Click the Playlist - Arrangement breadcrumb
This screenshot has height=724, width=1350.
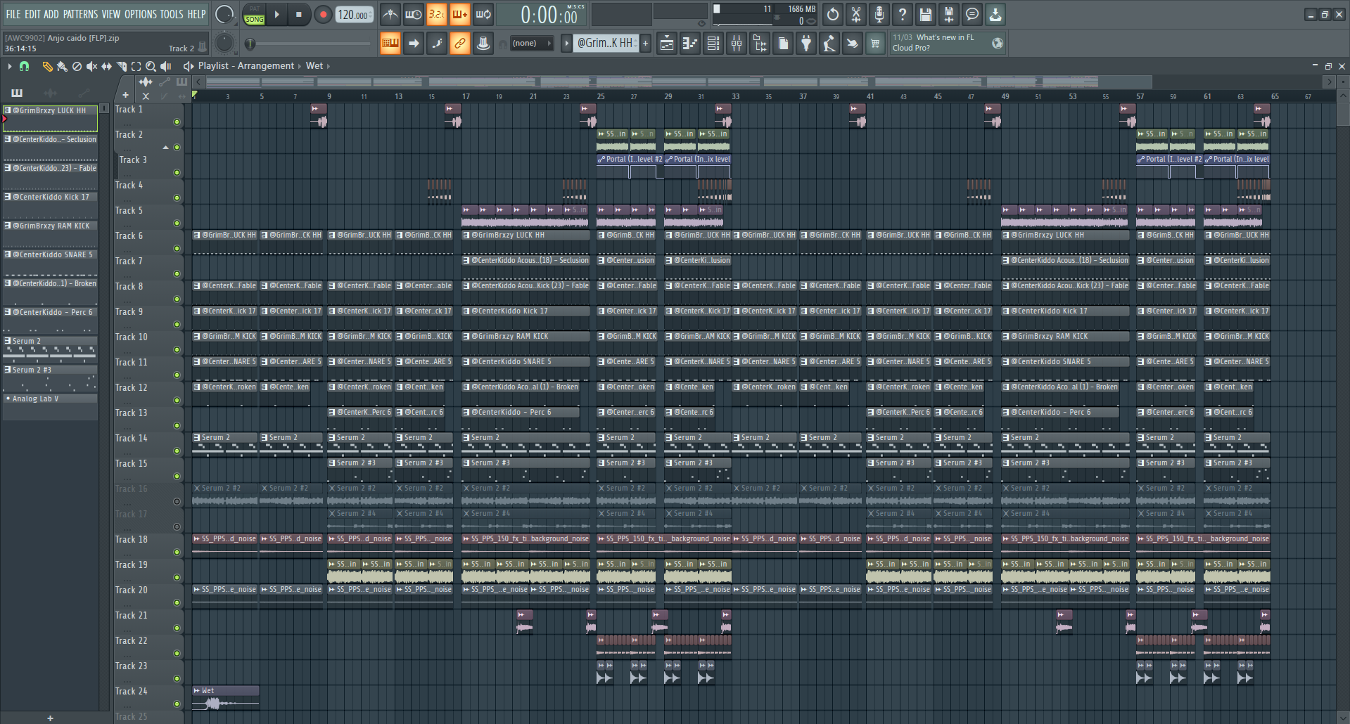point(246,66)
